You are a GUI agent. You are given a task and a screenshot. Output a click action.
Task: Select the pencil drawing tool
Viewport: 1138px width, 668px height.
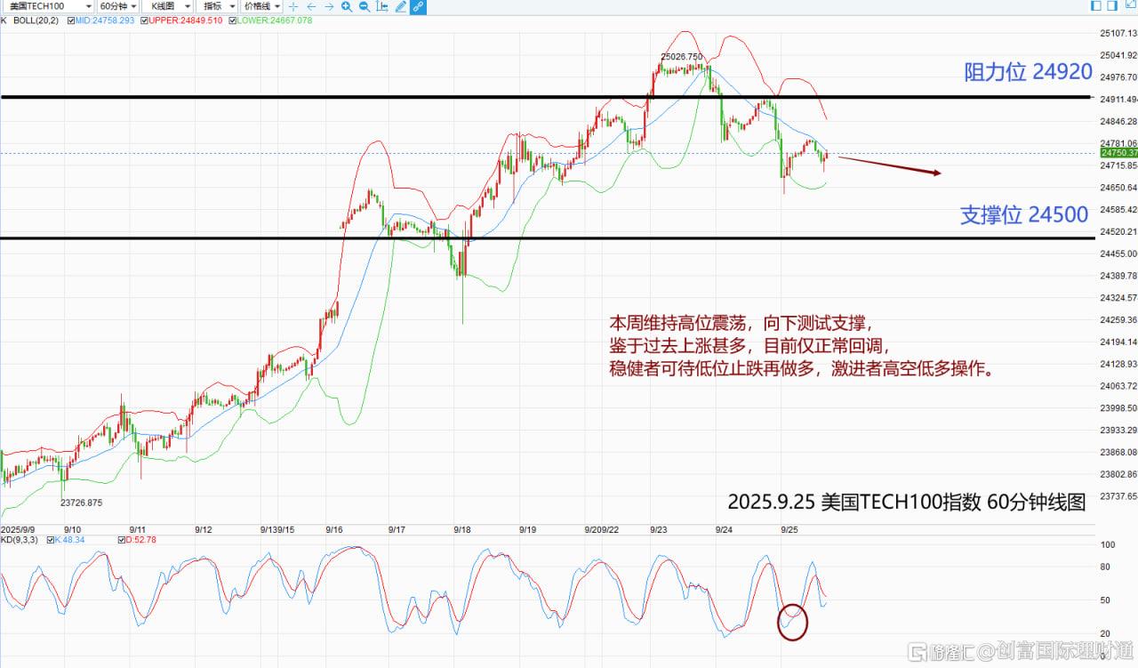tap(400, 6)
